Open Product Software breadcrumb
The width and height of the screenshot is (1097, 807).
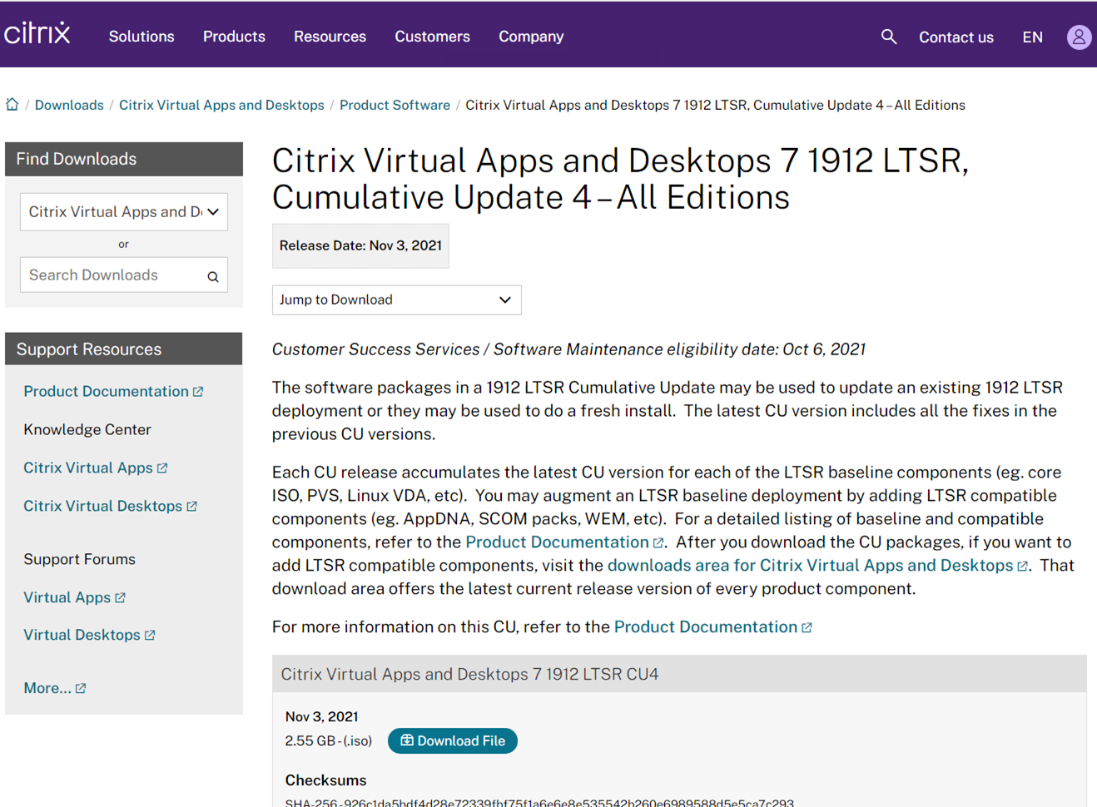[395, 106]
